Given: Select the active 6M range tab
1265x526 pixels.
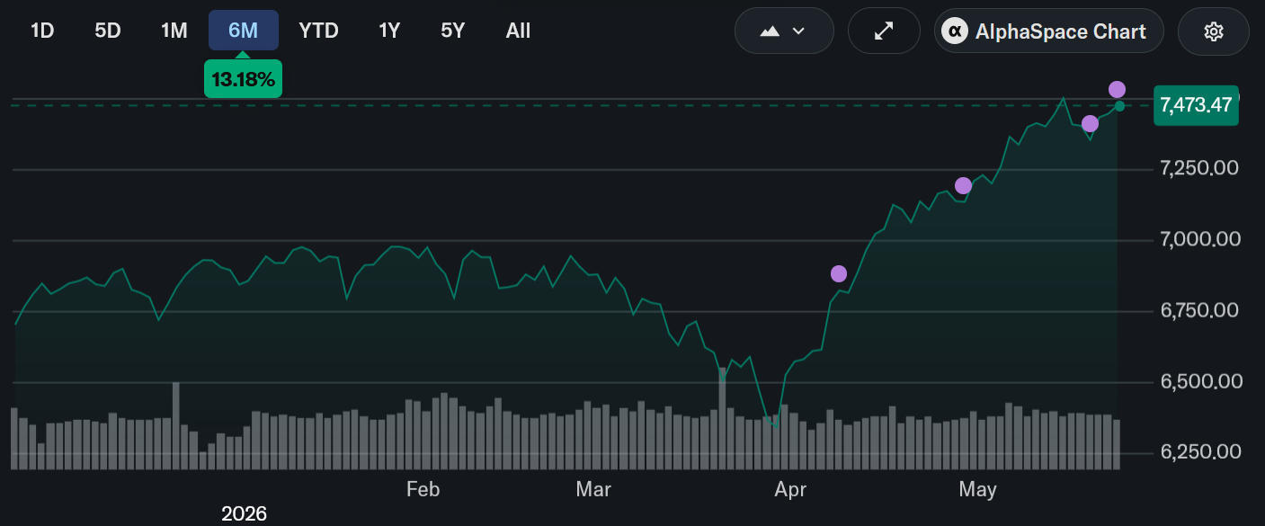Looking at the screenshot, I should click(x=244, y=31).
